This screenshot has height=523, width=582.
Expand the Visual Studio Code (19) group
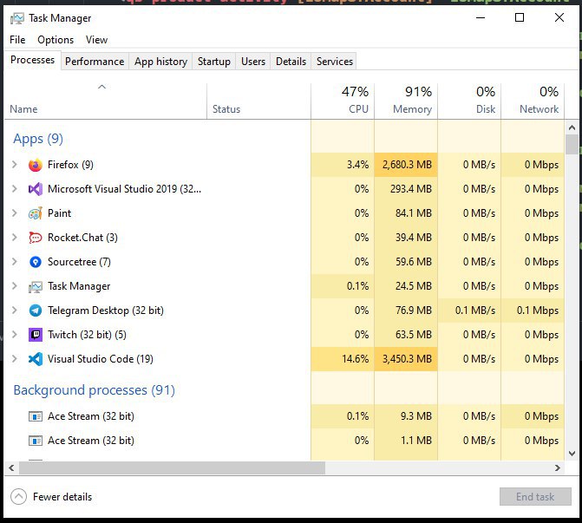(15, 359)
